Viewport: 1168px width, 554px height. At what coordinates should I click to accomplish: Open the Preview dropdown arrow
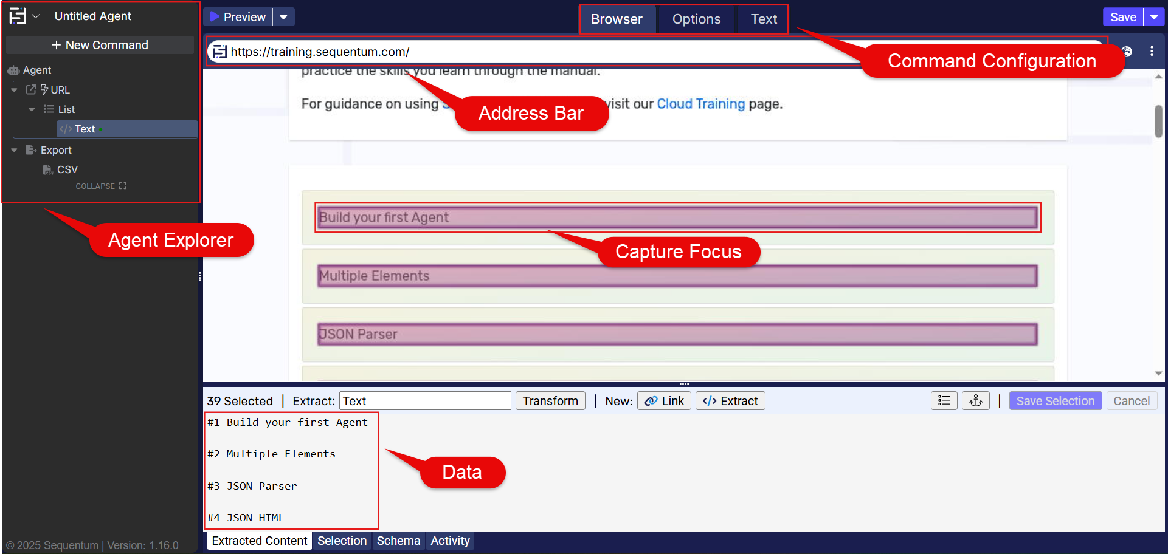[x=283, y=17]
